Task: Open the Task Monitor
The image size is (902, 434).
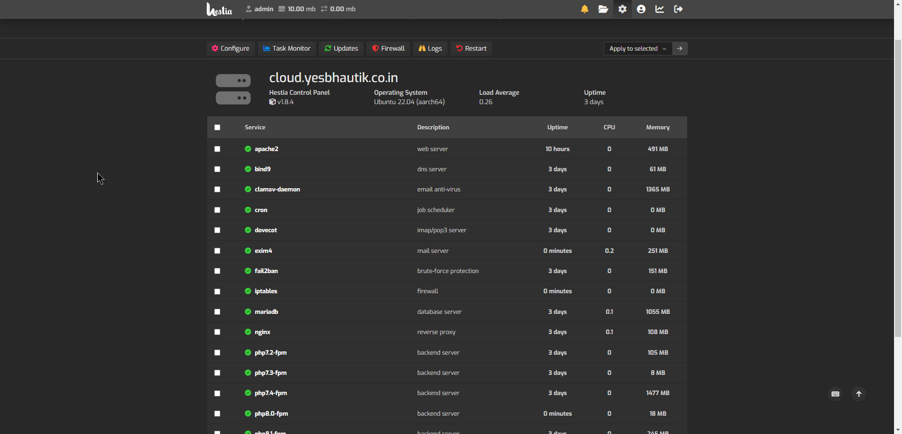Action: click(x=287, y=48)
